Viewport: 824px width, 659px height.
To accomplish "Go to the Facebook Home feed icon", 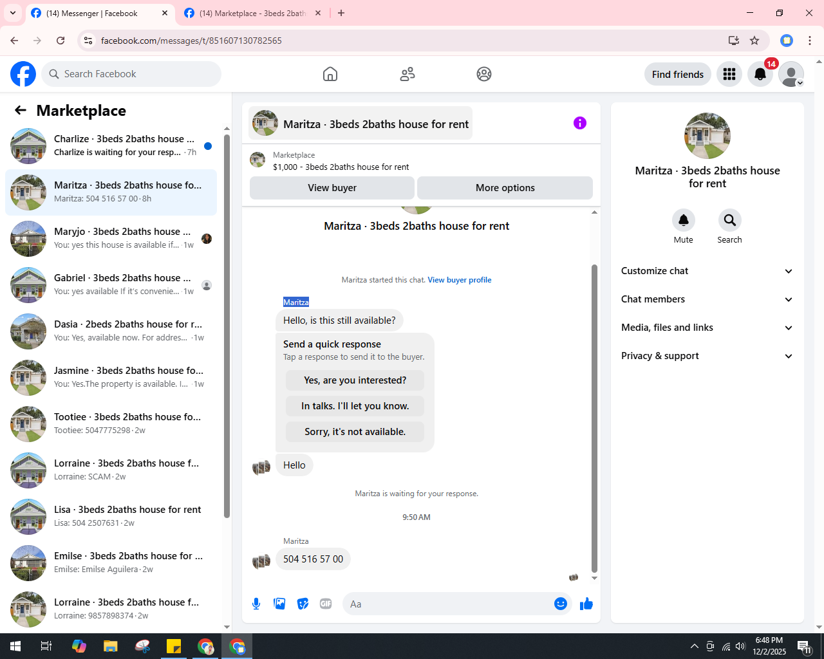I will tap(330, 74).
